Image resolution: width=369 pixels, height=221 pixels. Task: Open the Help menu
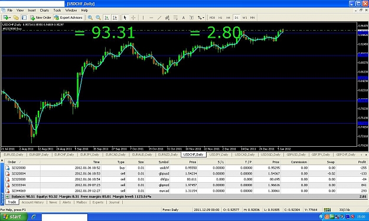84,11
